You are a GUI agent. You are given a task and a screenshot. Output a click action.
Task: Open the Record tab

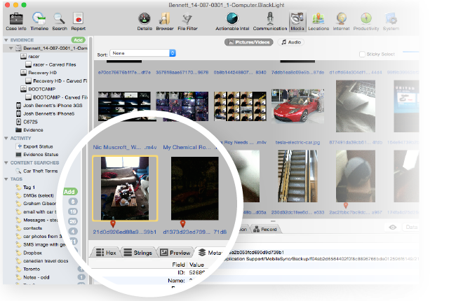(265, 230)
